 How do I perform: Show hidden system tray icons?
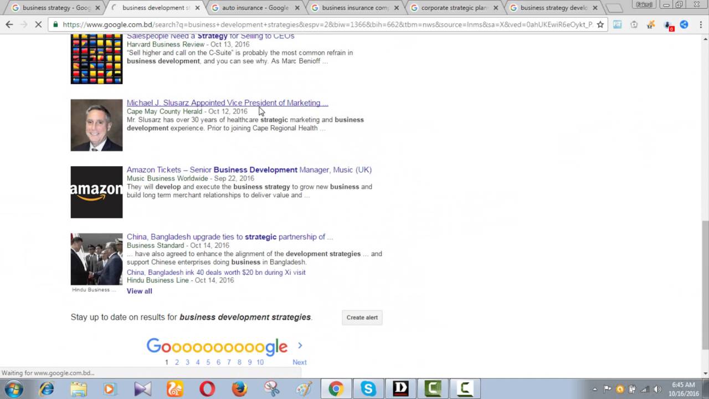pyautogui.click(x=595, y=389)
